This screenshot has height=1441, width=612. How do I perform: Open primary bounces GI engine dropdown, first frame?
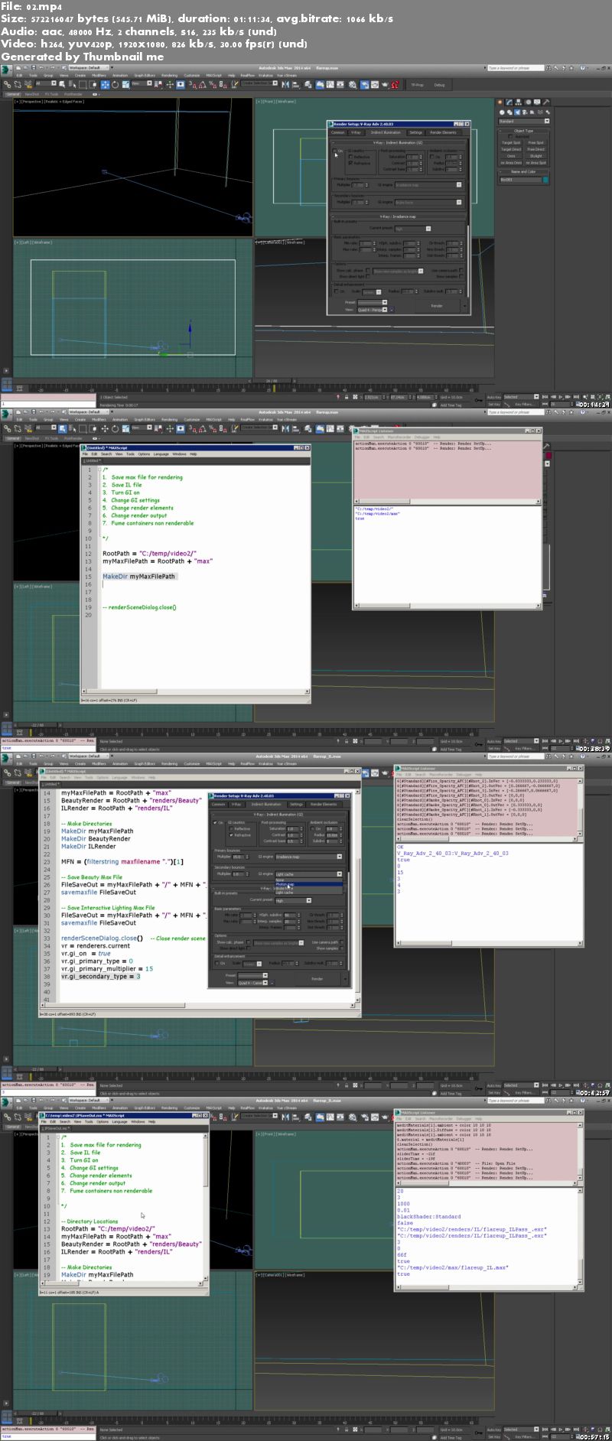pos(429,184)
